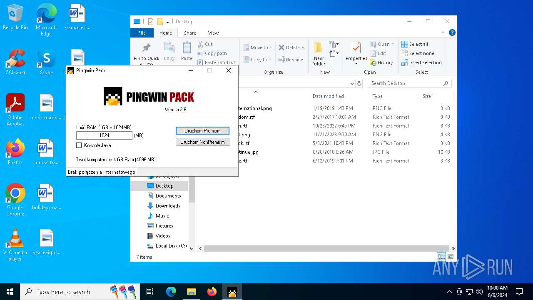Viewport: 533px width, 300px height.
Task: Click the RAM amount input field
Action: 104,135
